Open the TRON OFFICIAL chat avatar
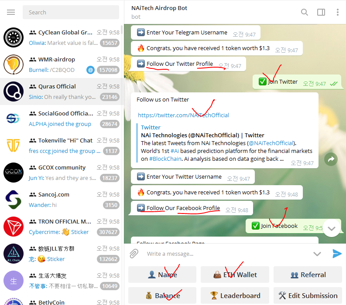The image size is (346, 305). point(14,227)
